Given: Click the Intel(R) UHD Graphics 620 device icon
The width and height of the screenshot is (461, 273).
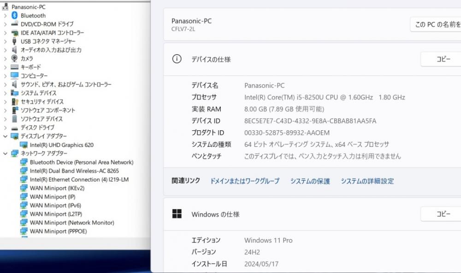Looking at the screenshot, I should 24,145.
